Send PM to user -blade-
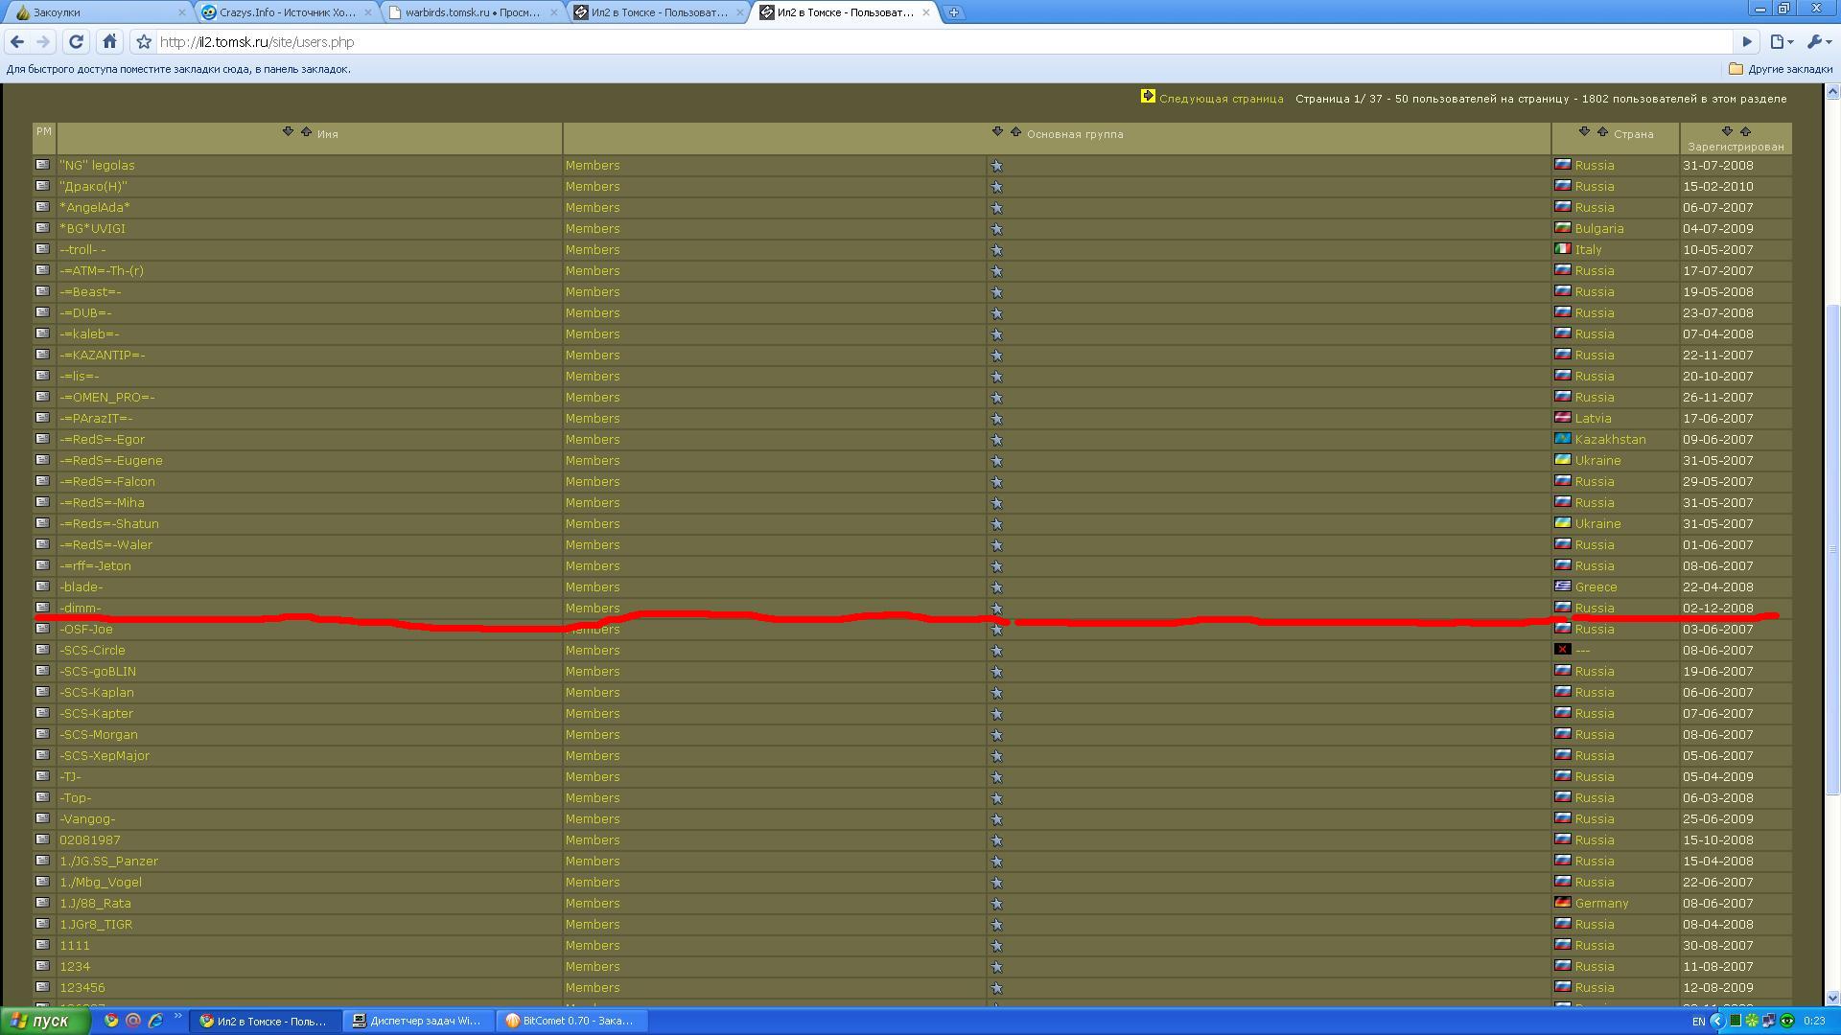The width and height of the screenshot is (1841, 1035). pos(42,586)
